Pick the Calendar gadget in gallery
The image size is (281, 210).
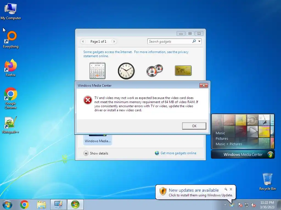coord(97,71)
